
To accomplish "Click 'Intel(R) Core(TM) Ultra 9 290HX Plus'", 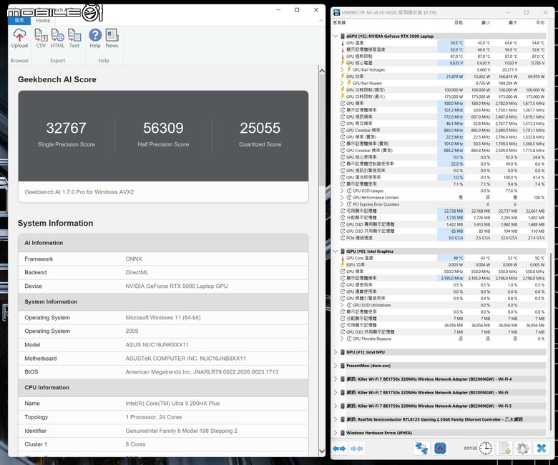I will [x=172, y=404].
